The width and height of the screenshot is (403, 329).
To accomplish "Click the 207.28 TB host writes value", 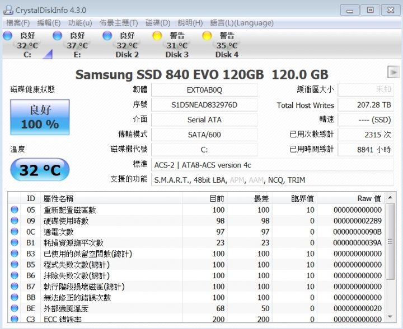I will click(365, 105).
